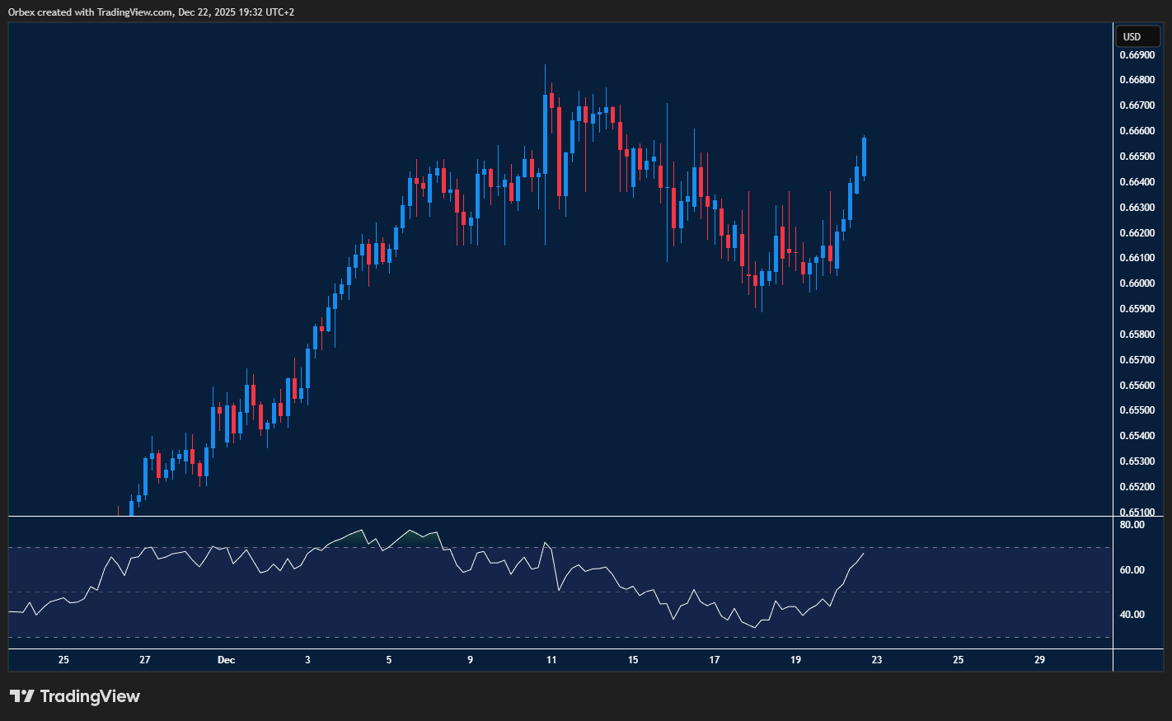Select the RSI 60.00 scale label
This screenshot has width=1172, height=721.
tap(1132, 570)
